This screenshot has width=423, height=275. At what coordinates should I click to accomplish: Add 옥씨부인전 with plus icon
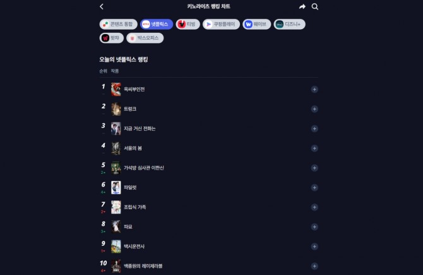pos(314,89)
